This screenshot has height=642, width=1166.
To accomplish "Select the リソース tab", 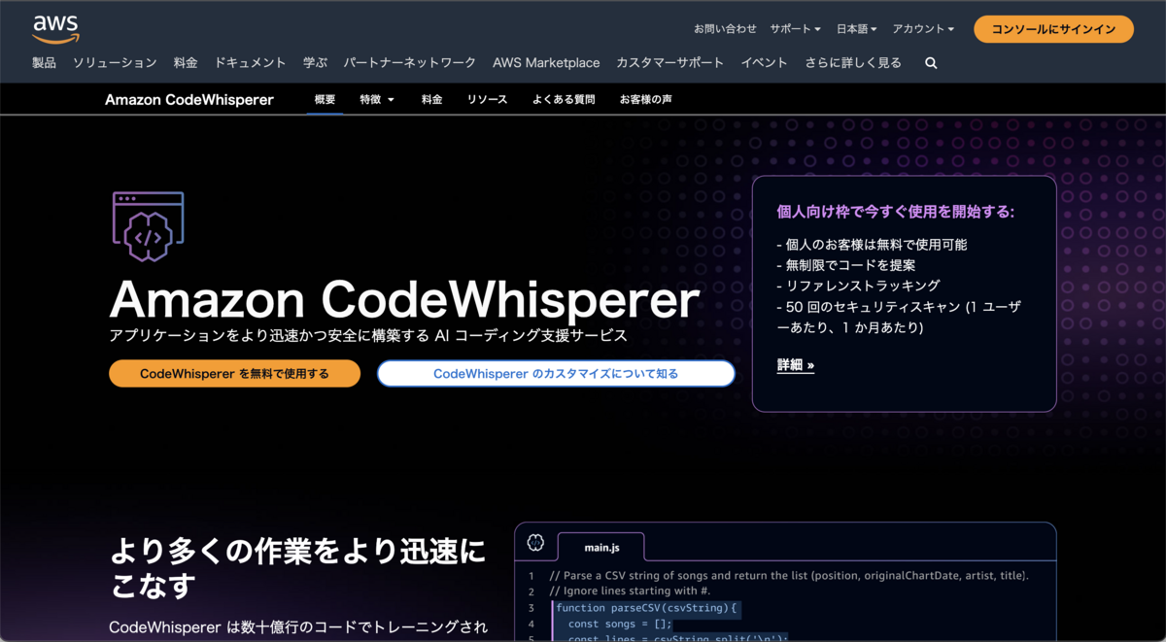I will coord(487,99).
